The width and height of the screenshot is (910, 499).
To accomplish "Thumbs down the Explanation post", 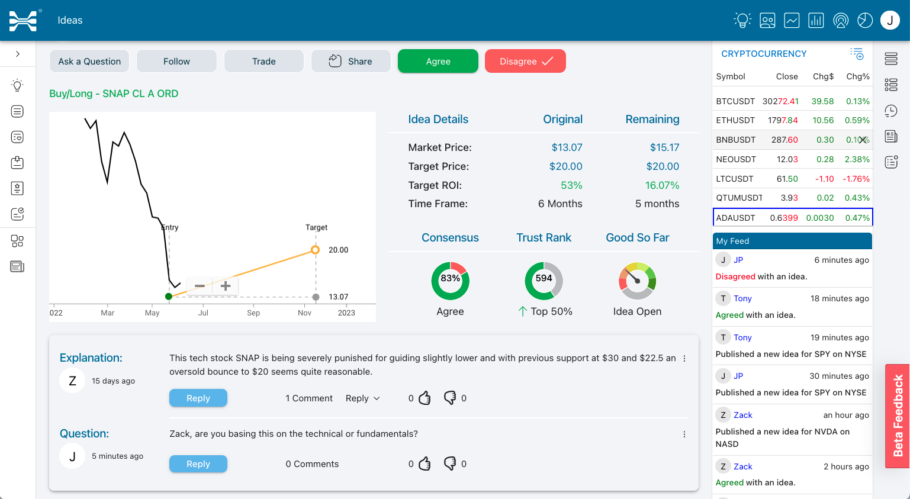I will (450, 398).
